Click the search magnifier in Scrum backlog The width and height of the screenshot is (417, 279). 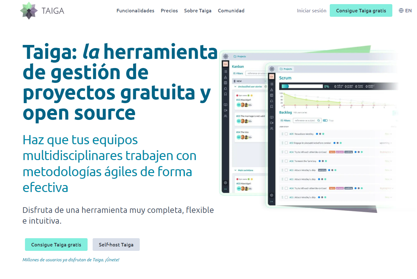click(x=318, y=121)
